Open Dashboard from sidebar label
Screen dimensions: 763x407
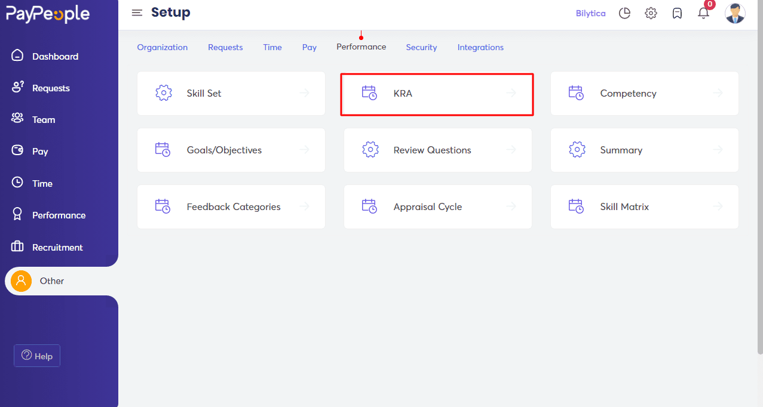point(56,56)
